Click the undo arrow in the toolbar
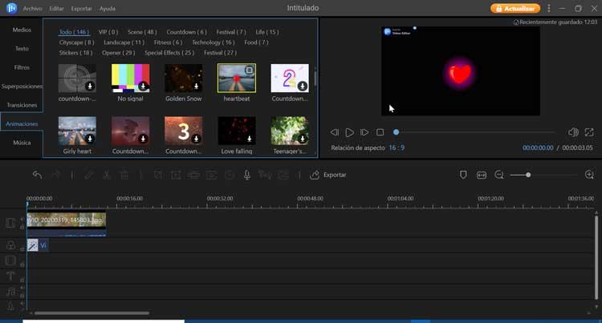This screenshot has width=602, height=323. (37, 175)
